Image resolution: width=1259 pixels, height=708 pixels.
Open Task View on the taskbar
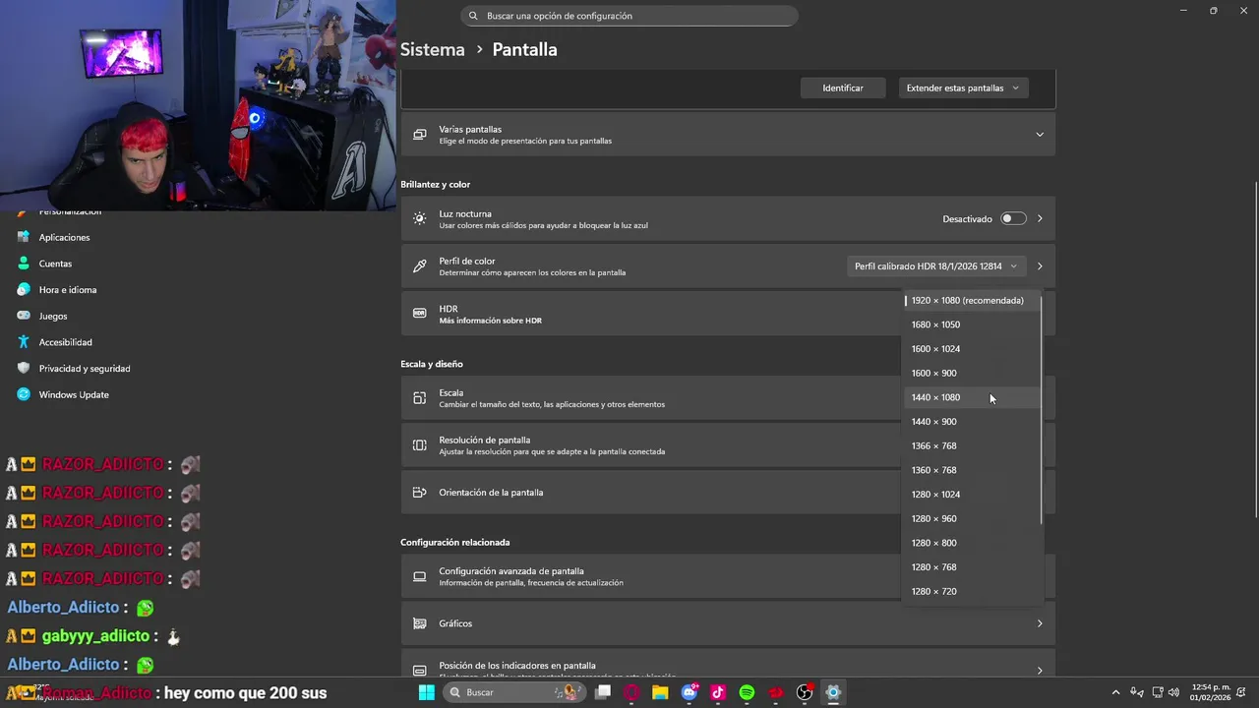[x=603, y=692]
